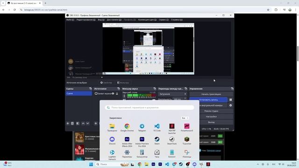Open SteamTools pinned app

(172, 141)
